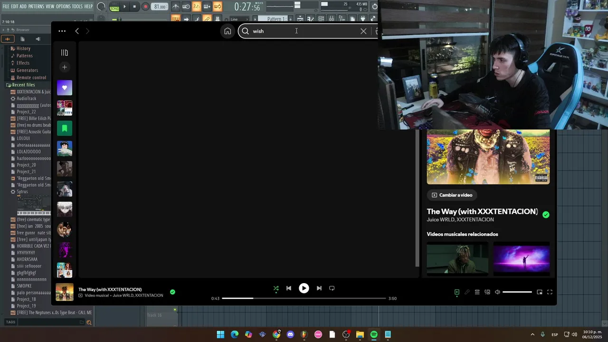Select Project_22 in recent files

coord(26,112)
